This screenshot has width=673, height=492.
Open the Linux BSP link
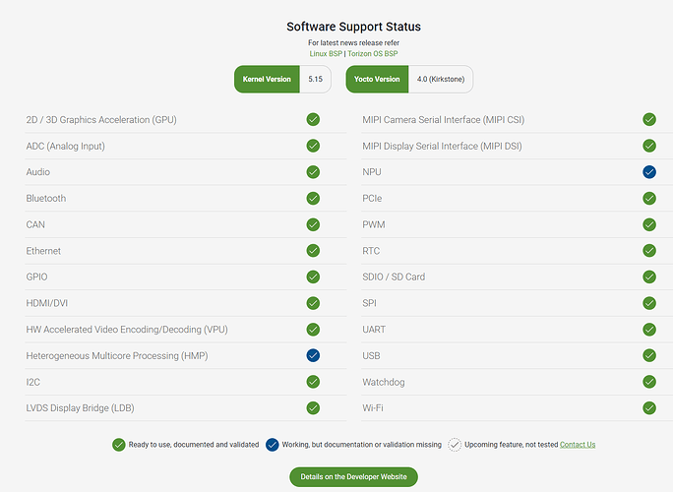[x=326, y=54]
